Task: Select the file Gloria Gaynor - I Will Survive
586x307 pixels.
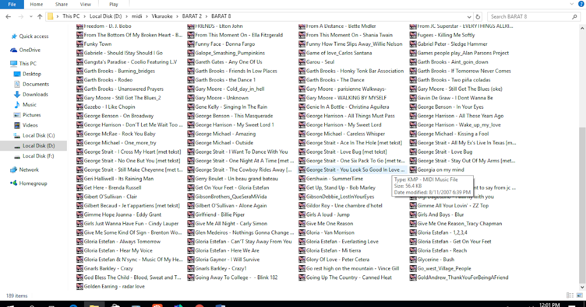Action: tap(224, 260)
